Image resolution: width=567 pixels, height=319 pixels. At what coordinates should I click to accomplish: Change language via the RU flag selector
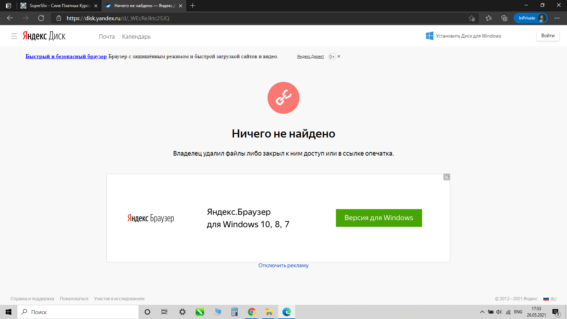point(550,299)
